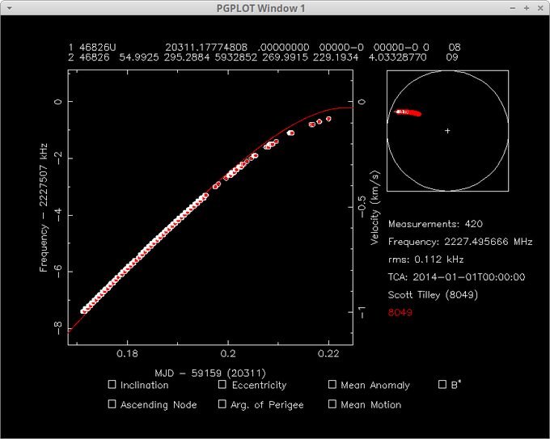Toggle the Arg. of Perigee checkbox

[222, 404]
